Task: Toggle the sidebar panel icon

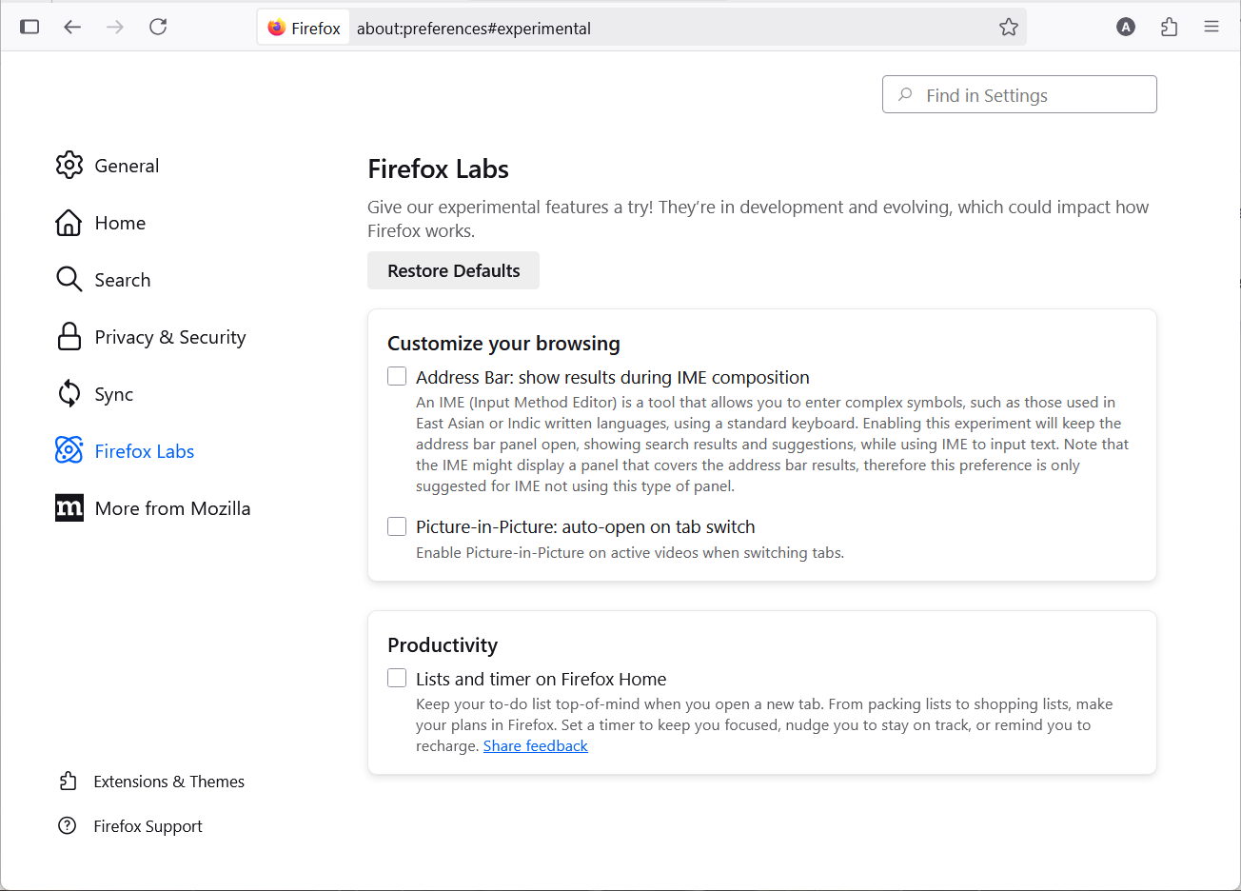Action: 30,27
